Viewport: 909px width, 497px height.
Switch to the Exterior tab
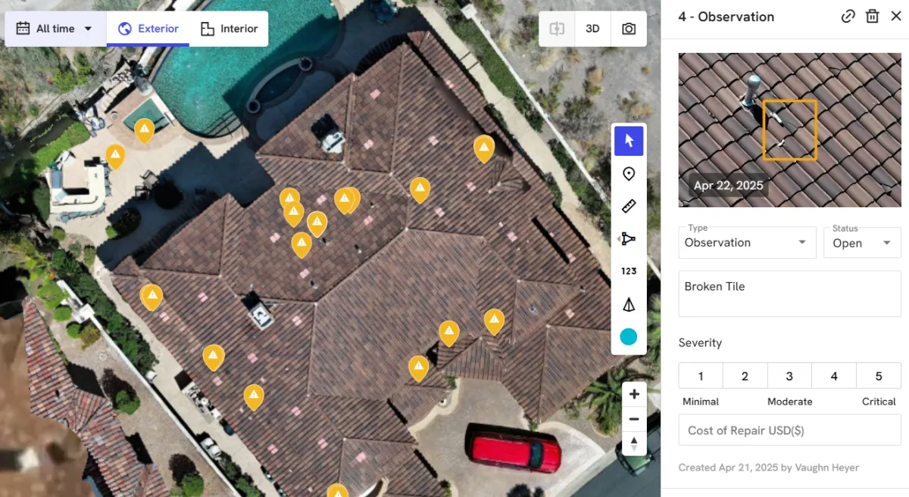148,29
